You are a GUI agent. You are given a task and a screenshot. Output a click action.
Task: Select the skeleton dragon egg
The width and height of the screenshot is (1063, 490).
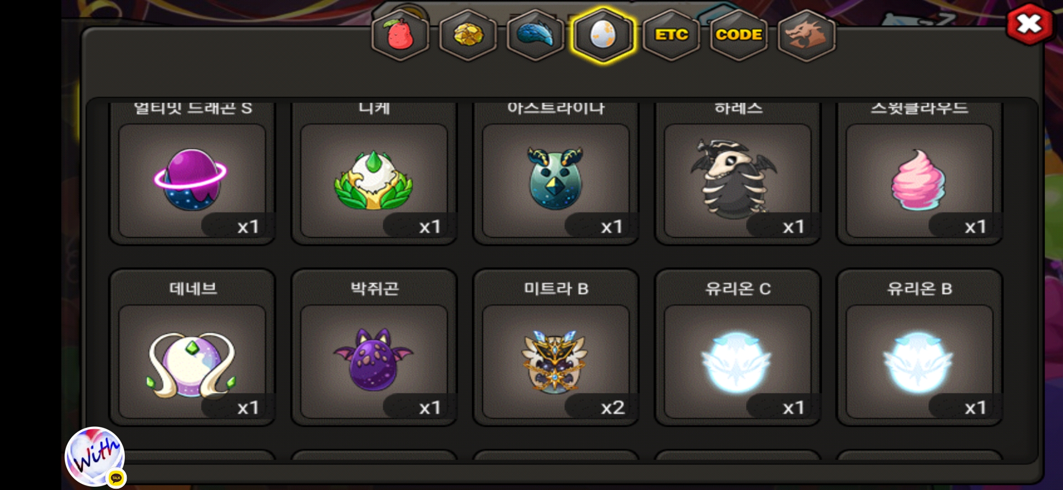click(737, 180)
